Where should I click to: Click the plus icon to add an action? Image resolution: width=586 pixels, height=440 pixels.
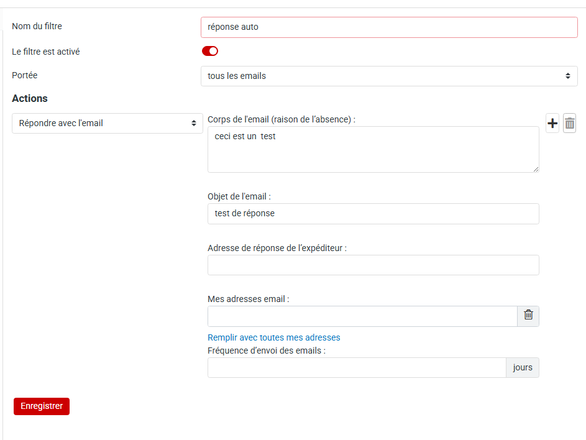[x=552, y=124]
